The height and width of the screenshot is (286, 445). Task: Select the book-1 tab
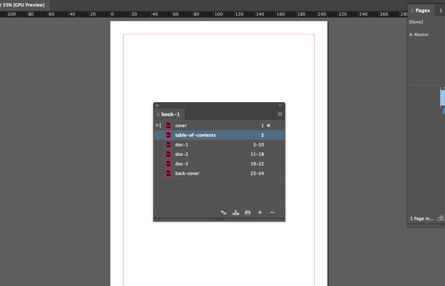click(x=169, y=114)
